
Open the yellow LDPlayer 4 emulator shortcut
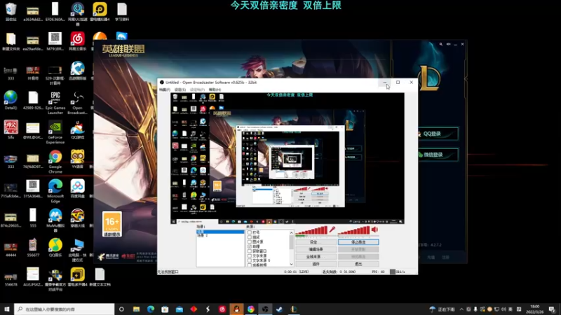100,11
